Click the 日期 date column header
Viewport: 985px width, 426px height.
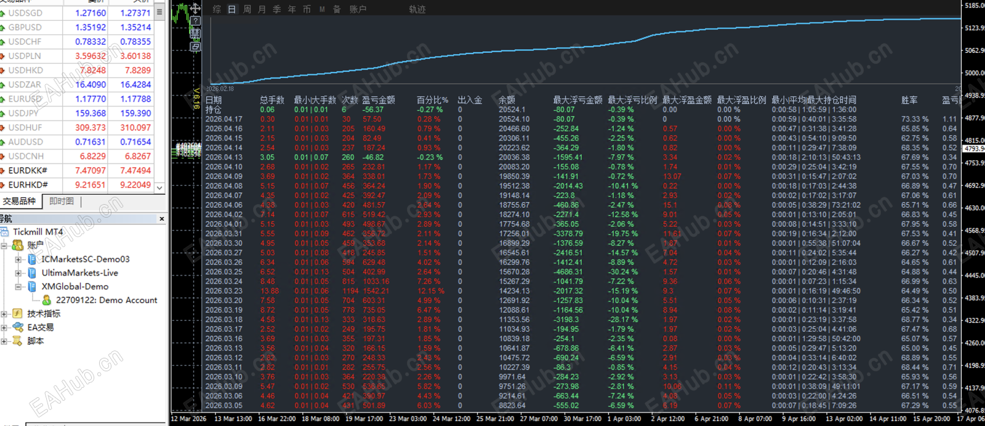coord(214,100)
